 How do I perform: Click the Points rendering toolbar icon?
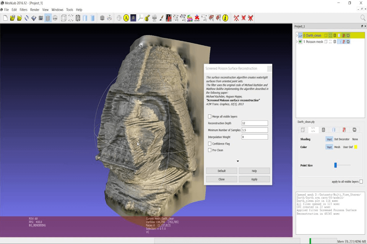tap(71, 18)
